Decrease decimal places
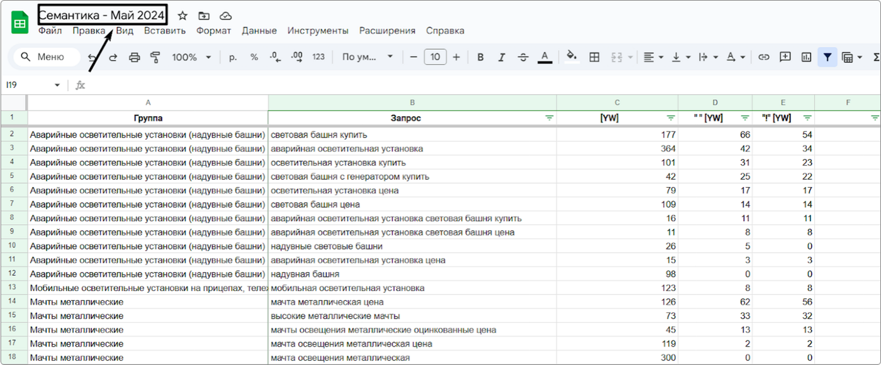 point(275,57)
